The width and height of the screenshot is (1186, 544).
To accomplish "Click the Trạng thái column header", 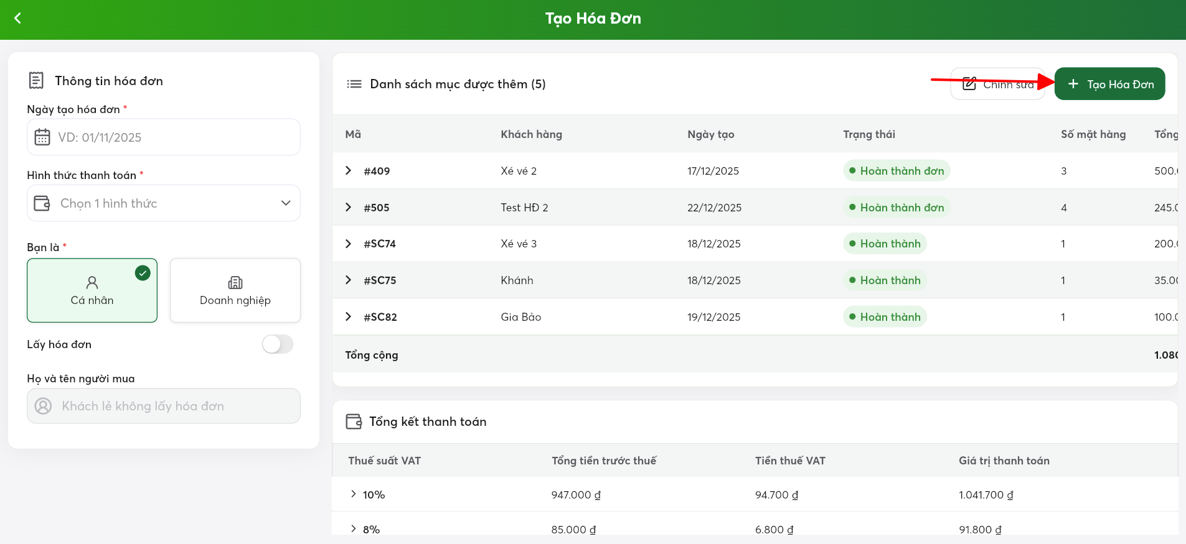I will [869, 134].
